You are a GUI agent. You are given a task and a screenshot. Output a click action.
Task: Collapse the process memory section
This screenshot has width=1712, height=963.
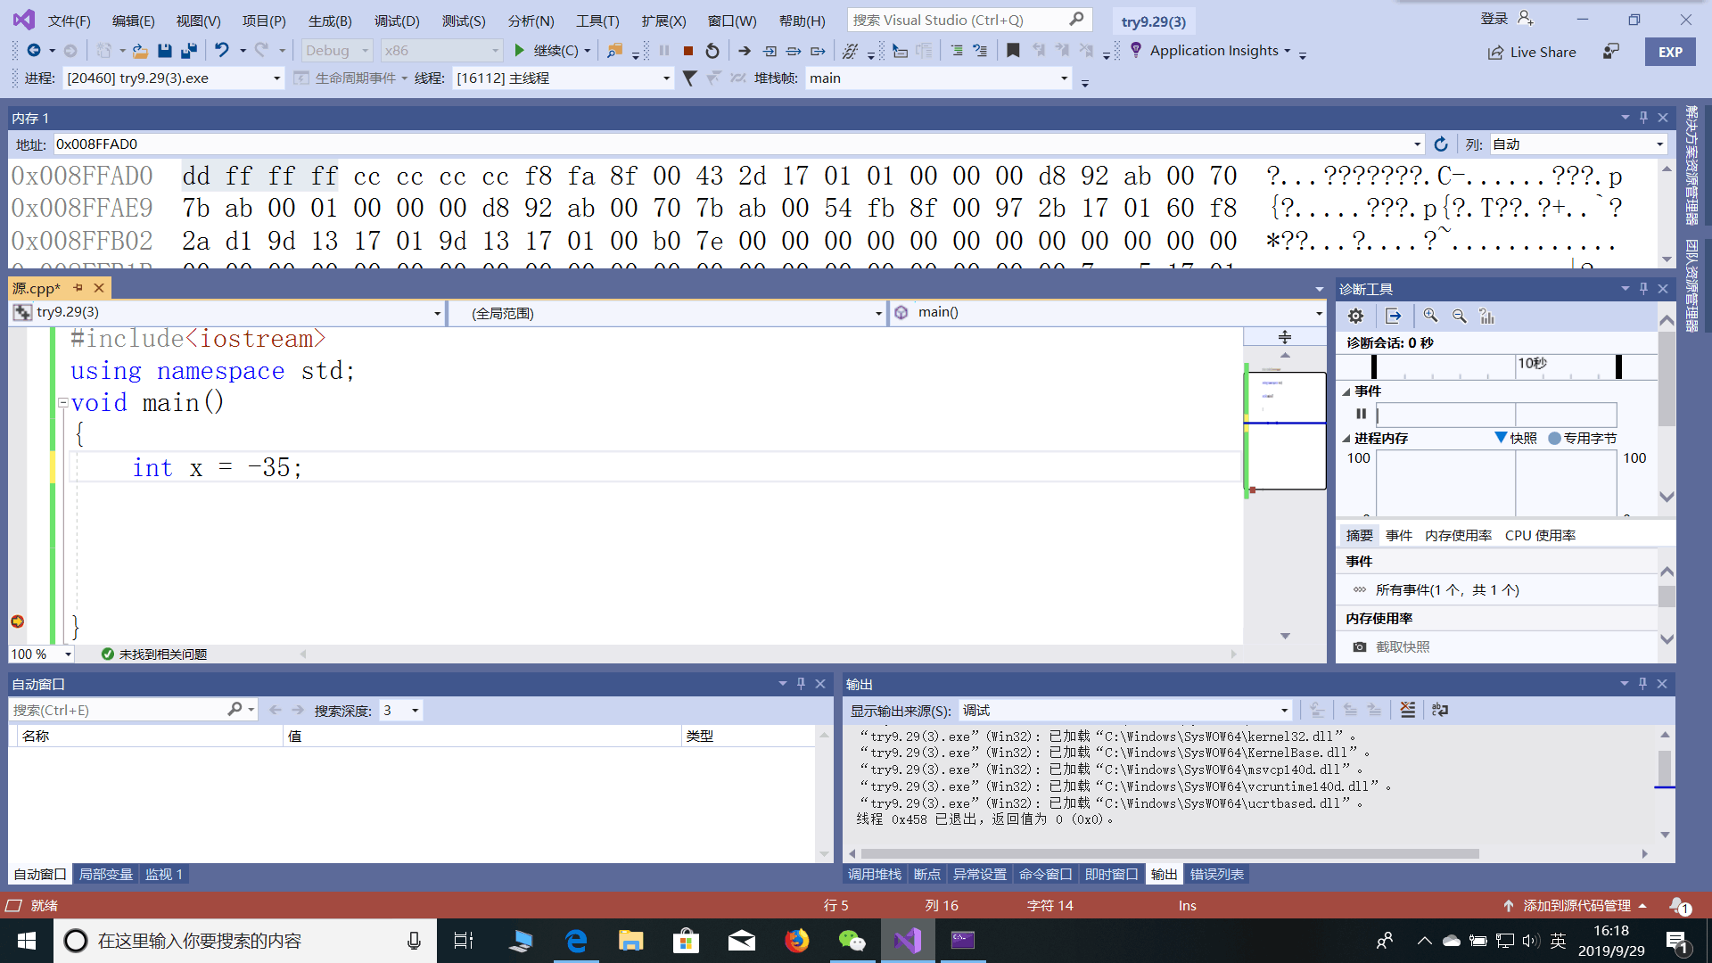(1346, 439)
